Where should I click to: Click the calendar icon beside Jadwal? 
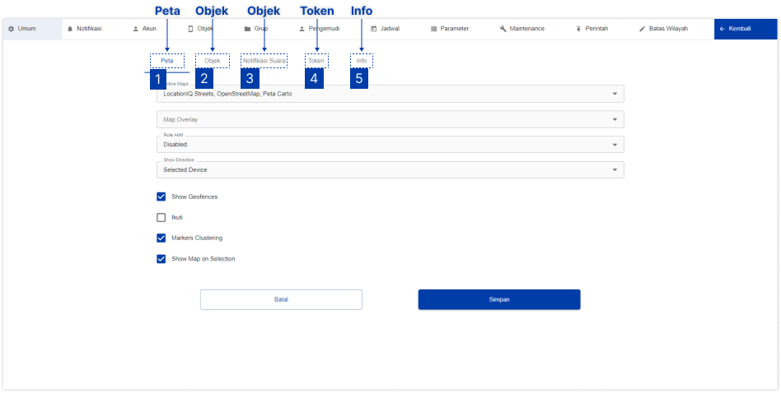tap(373, 29)
